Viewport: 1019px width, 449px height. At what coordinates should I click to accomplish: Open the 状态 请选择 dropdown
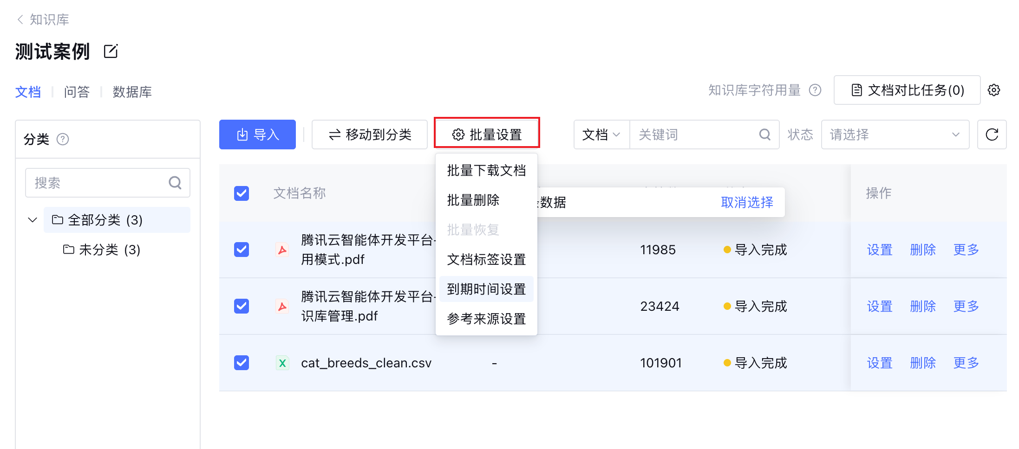895,135
